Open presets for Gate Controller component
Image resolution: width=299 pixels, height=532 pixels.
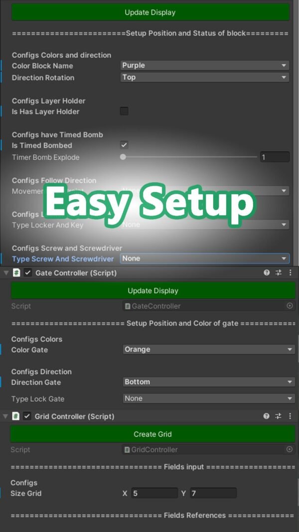point(279,273)
